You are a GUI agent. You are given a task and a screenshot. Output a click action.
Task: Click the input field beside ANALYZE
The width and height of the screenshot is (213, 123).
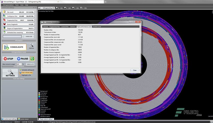(12, 36)
